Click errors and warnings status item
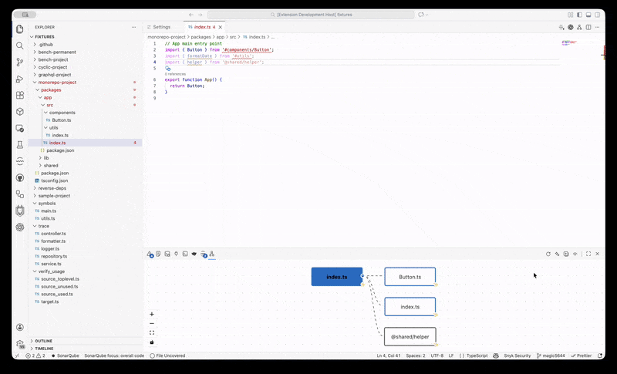The image size is (617, 374). click(x=35, y=355)
